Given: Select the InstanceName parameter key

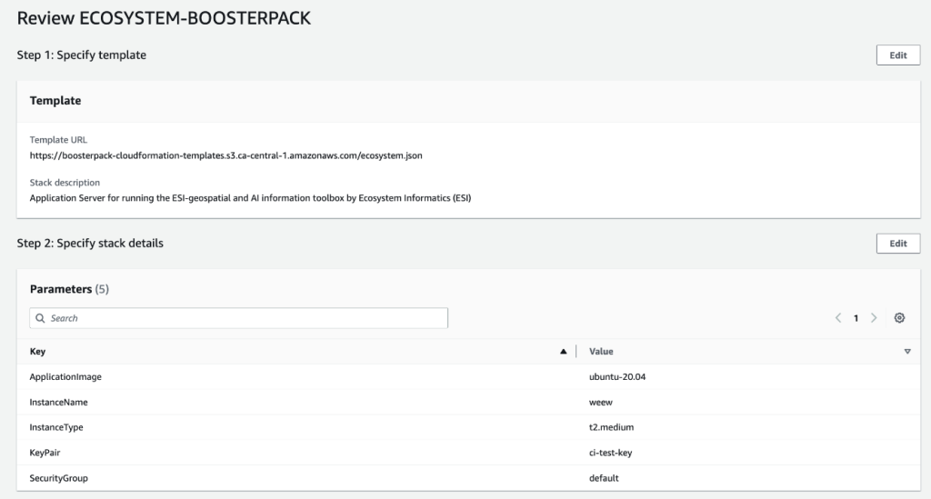Looking at the screenshot, I should pos(59,402).
